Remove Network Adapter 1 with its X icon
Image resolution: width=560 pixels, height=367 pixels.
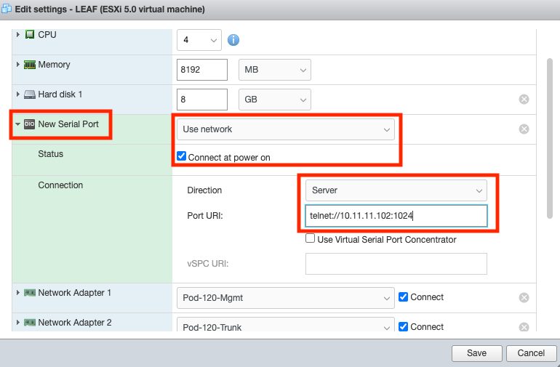point(524,297)
